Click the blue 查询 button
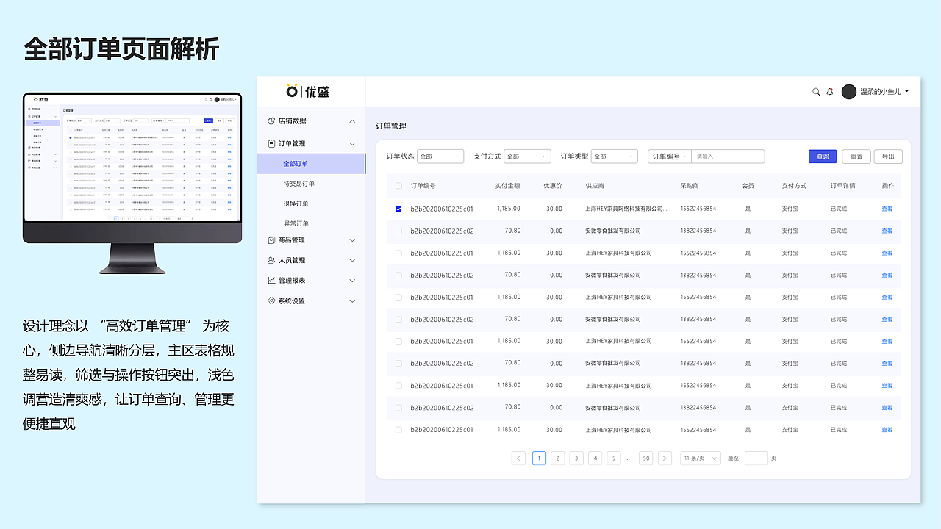The height and width of the screenshot is (529, 941). point(822,156)
